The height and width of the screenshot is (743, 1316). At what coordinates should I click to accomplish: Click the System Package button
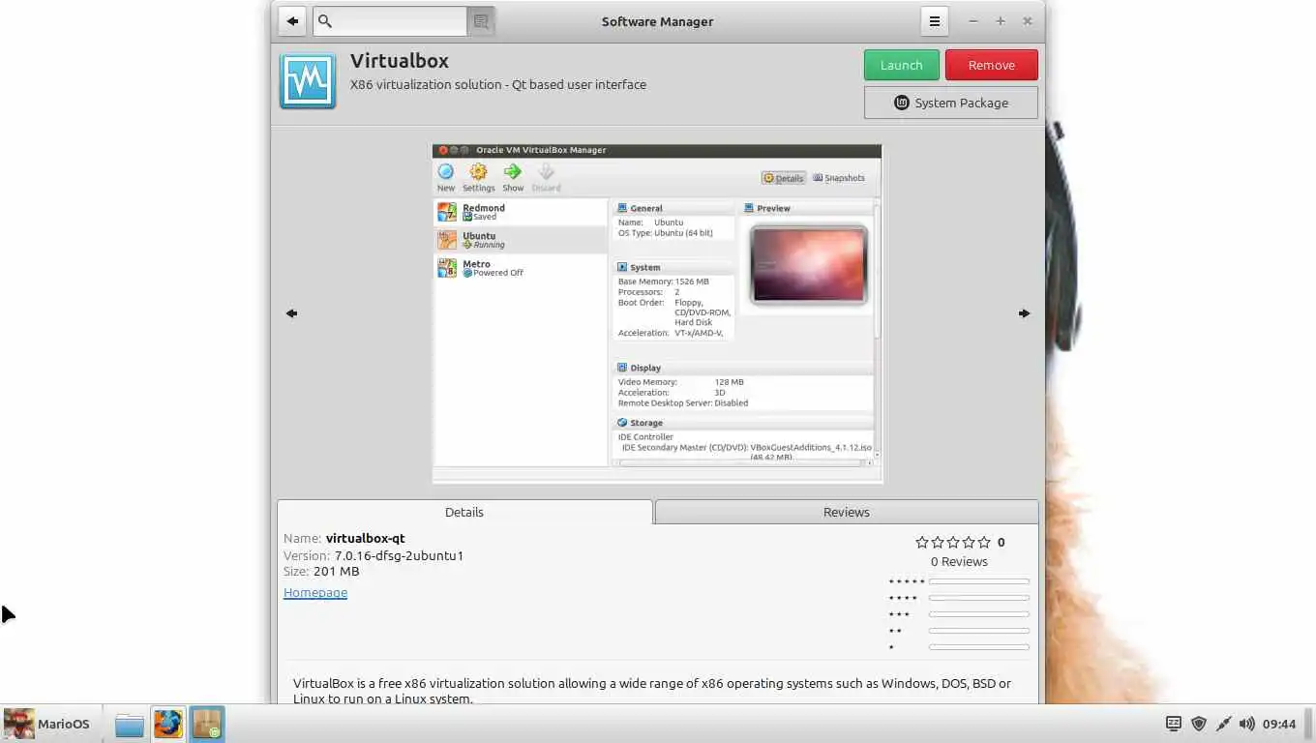[x=951, y=103]
